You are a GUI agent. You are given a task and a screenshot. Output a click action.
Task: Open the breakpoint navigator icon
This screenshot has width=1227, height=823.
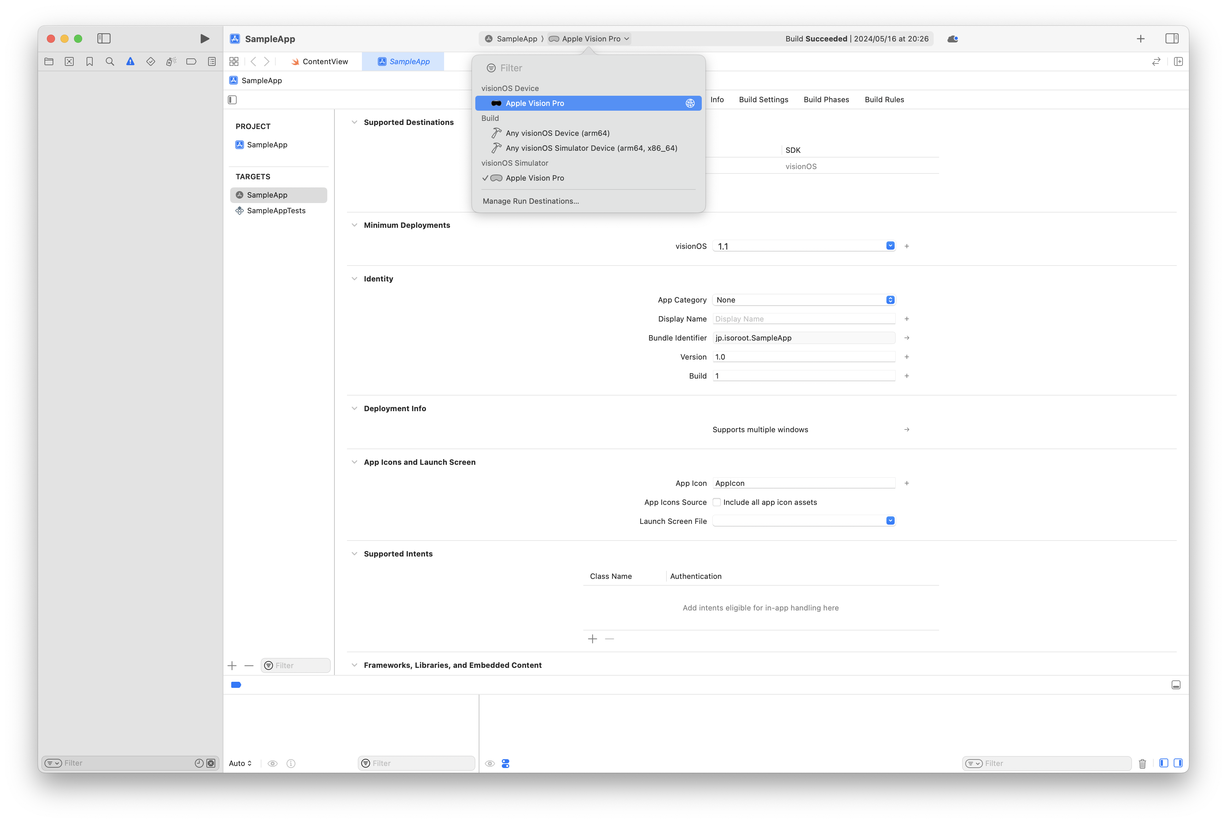click(191, 61)
